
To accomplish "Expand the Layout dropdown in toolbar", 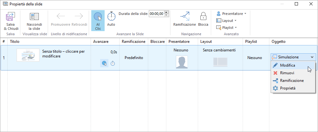I will point(226,21).
